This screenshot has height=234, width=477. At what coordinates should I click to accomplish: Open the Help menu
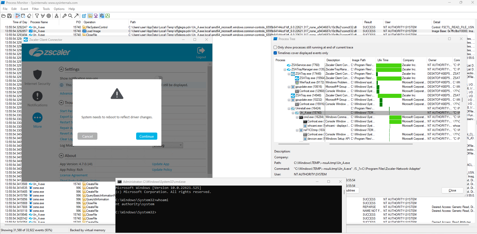click(x=72, y=9)
